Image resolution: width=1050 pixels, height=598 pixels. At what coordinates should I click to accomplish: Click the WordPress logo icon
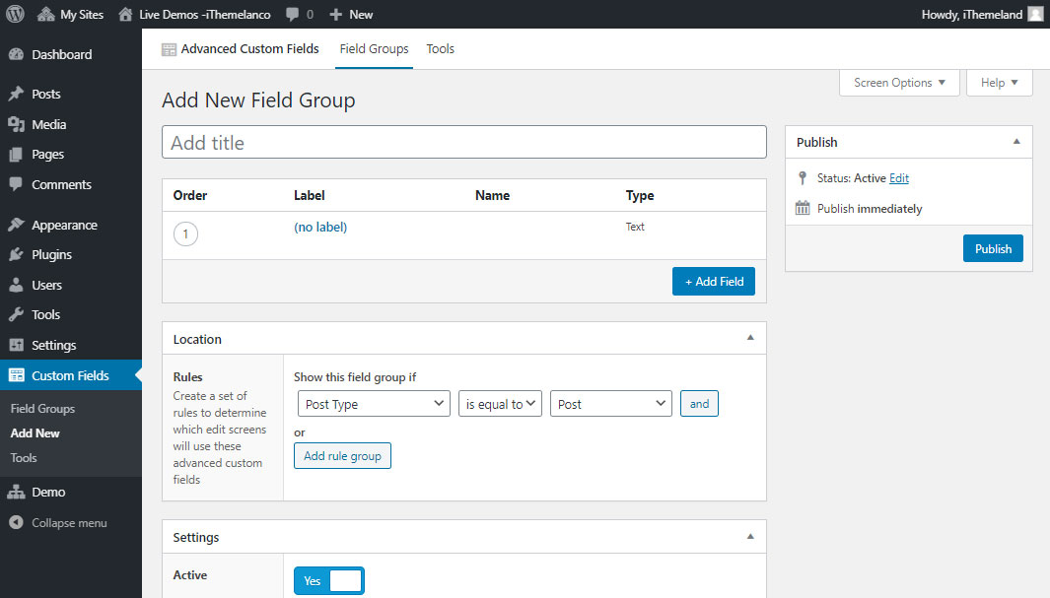point(15,14)
